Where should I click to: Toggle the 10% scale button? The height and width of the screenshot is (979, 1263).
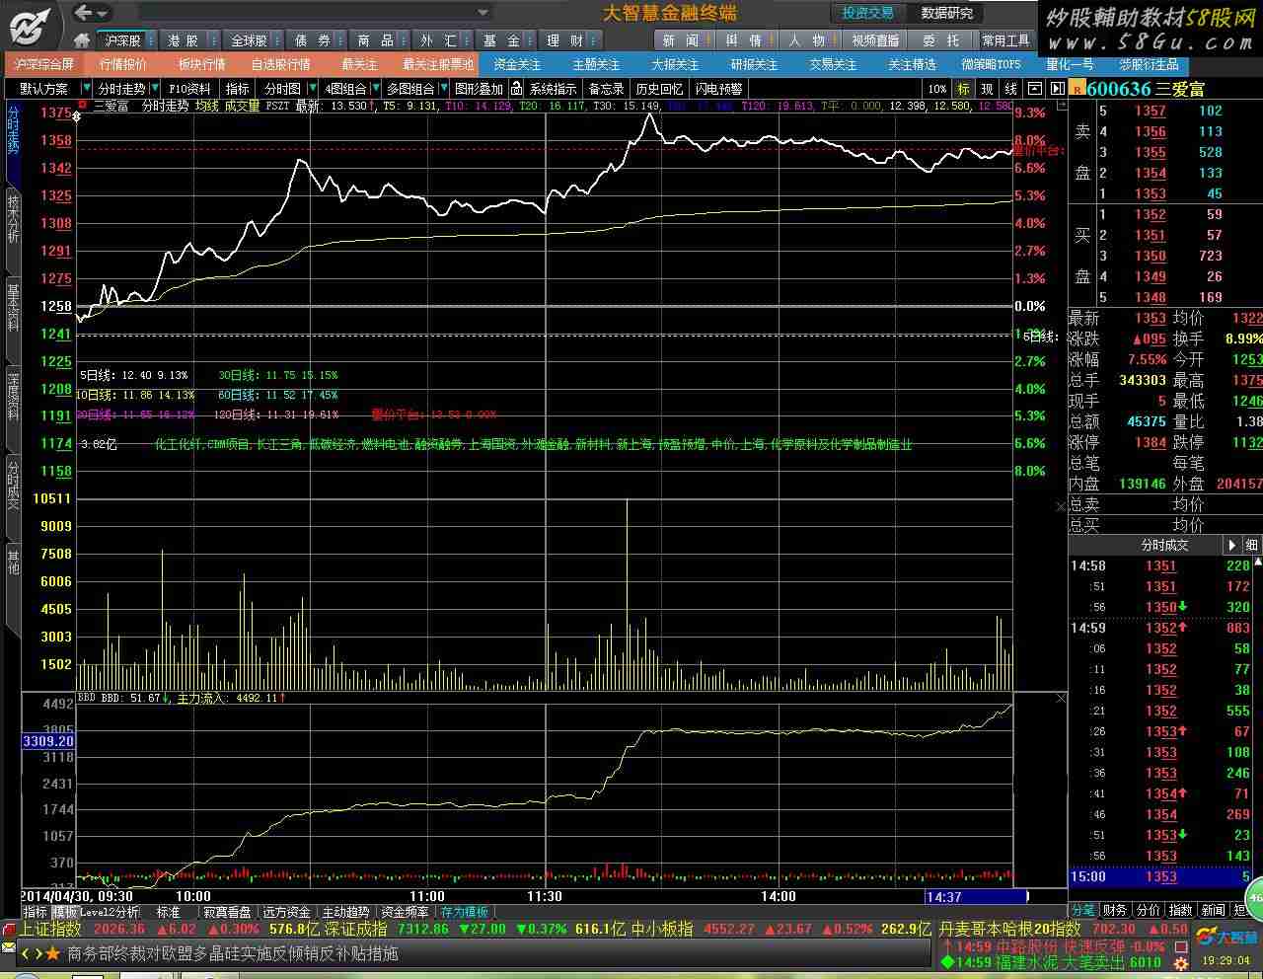tap(937, 89)
